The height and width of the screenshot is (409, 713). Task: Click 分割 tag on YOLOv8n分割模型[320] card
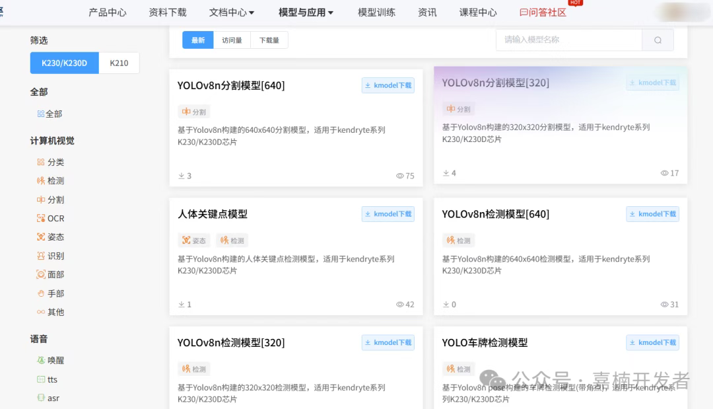point(458,109)
